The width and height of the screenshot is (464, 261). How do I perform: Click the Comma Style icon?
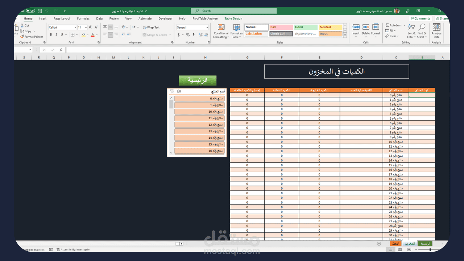[193, 35]
